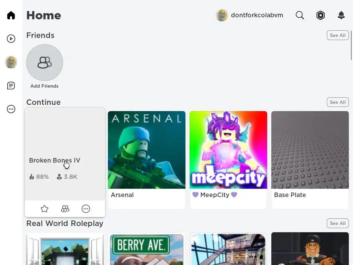Click the MeepCity title text

pyautogui.click(x=215, y=195)
